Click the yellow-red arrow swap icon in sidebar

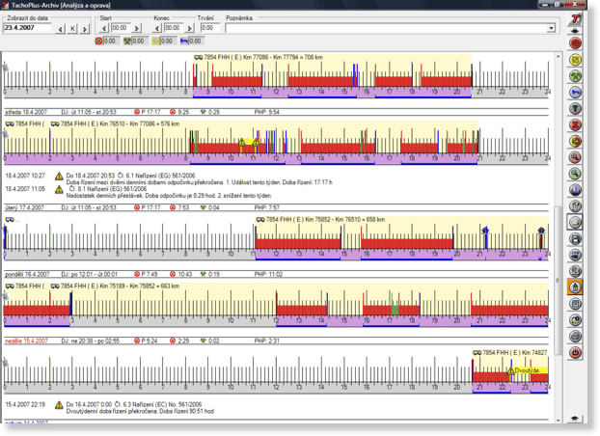[x=575, y=141]
